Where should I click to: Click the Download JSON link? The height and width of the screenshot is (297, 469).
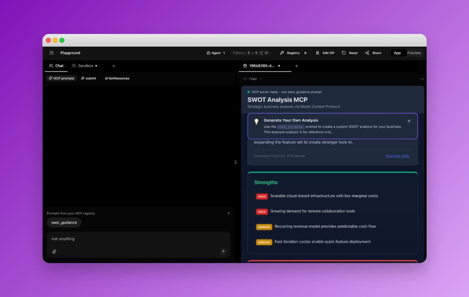tap(397, 156)
